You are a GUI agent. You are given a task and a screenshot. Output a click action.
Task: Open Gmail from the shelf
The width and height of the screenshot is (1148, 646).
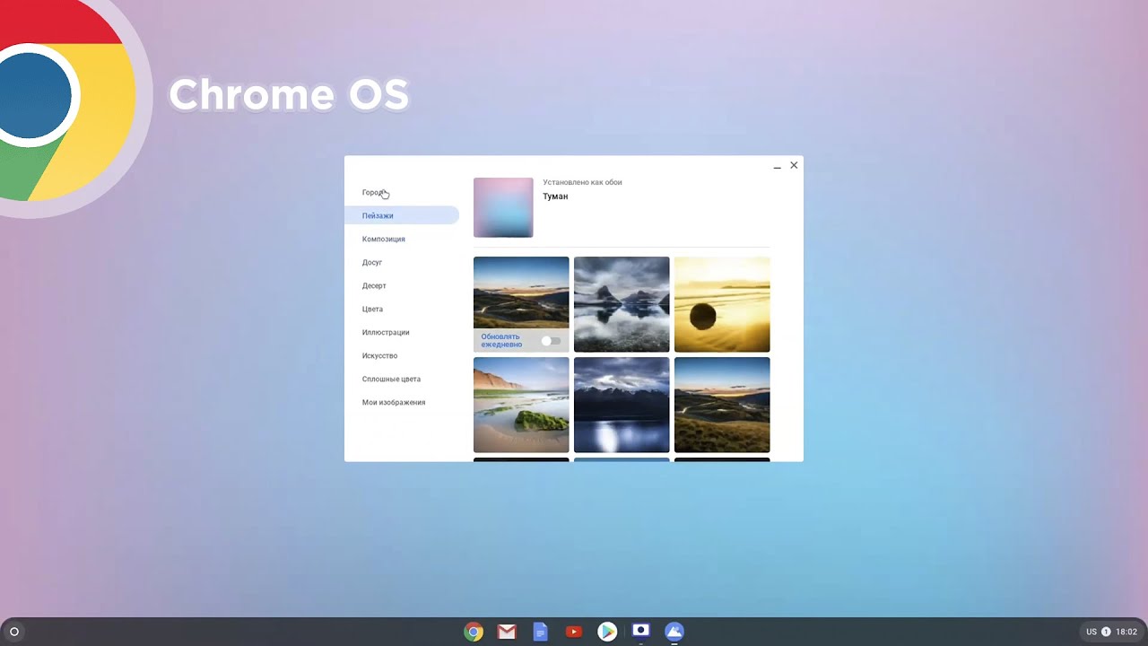pyautogui.click(x=507, y=632)
